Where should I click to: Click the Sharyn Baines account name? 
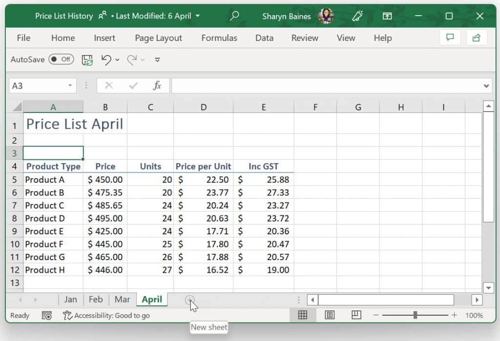pyautogui.click(x=286, y=16)
